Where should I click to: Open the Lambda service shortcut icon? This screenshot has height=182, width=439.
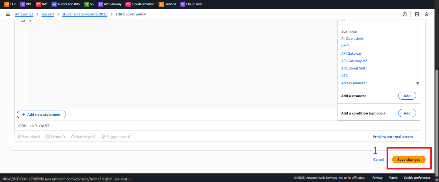[x=161, y=4]
